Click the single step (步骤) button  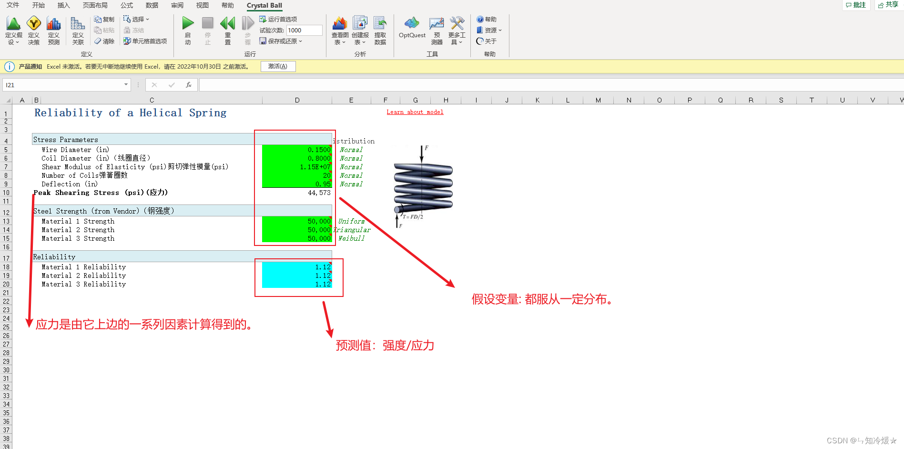pos(247,23)
